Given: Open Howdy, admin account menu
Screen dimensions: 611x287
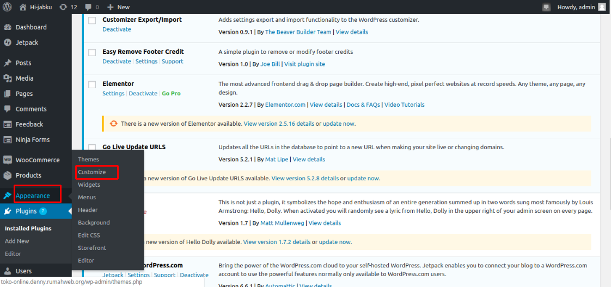Looking at the screenshot, I should [582, 7].
